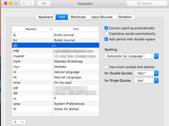Click the forward navigation arrow
Screen dimensions: 169x126
tap(31, 4)
